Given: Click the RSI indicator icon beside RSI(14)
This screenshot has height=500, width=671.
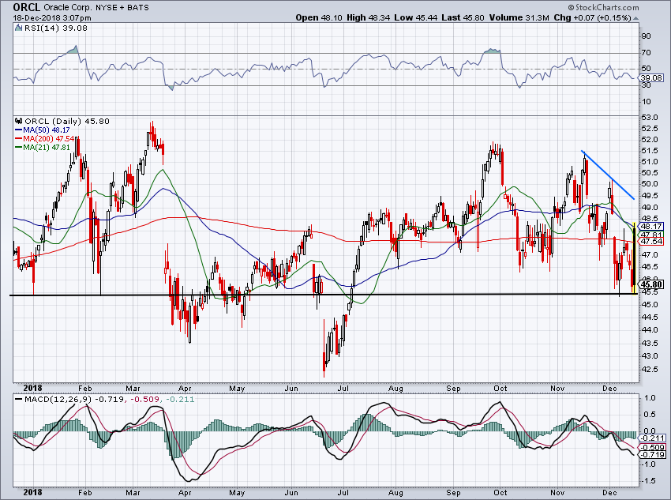Looking at the screenshot, I should 18,28.
